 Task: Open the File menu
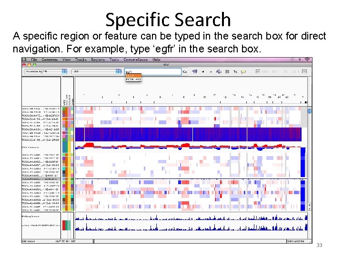pyautogui.click(x=34, y=59)
